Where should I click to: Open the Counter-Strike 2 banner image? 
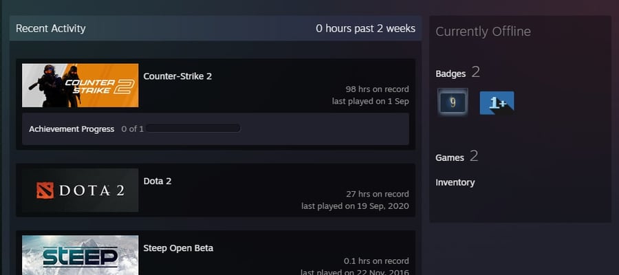click(80, 85)
